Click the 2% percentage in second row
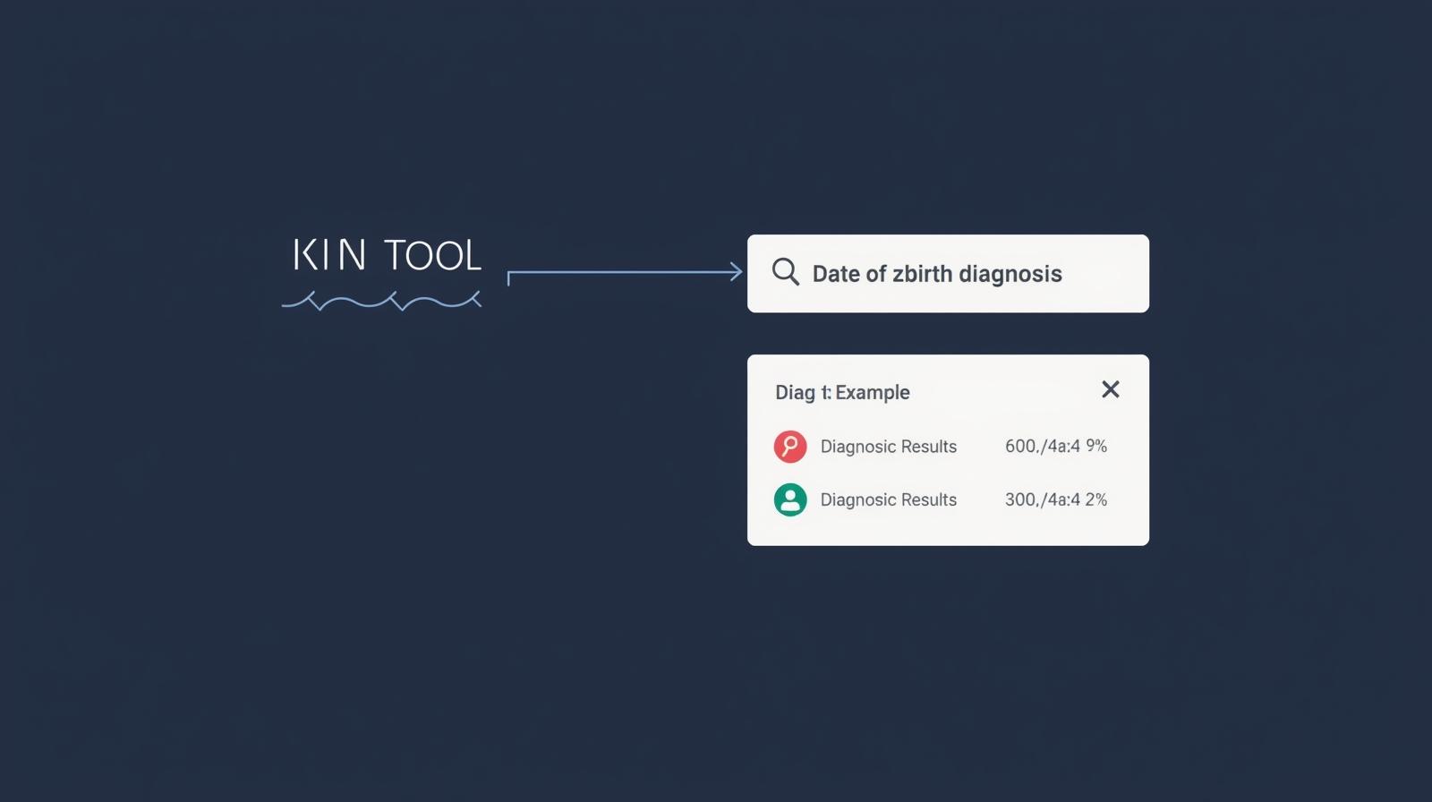 pyautogui.click(x=1096, y=499)
